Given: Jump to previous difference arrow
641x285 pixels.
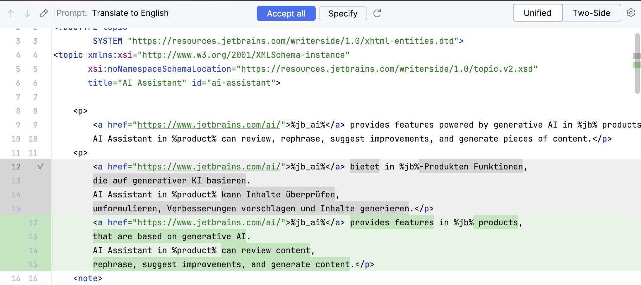Looking at the screenshot, I should (x=11, y=13).
